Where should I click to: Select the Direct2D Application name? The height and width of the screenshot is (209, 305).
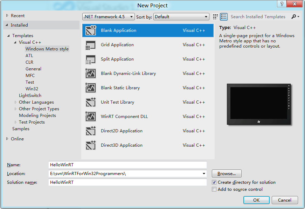(x=122, y=131)
